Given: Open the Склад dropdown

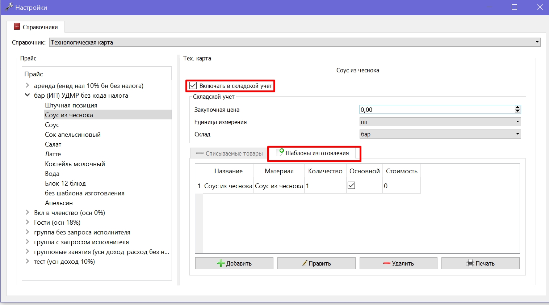Looking at the screenshot, I should [x=440, y=134].
